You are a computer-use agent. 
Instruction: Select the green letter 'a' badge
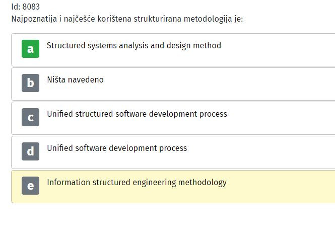(x=30, y=49)
